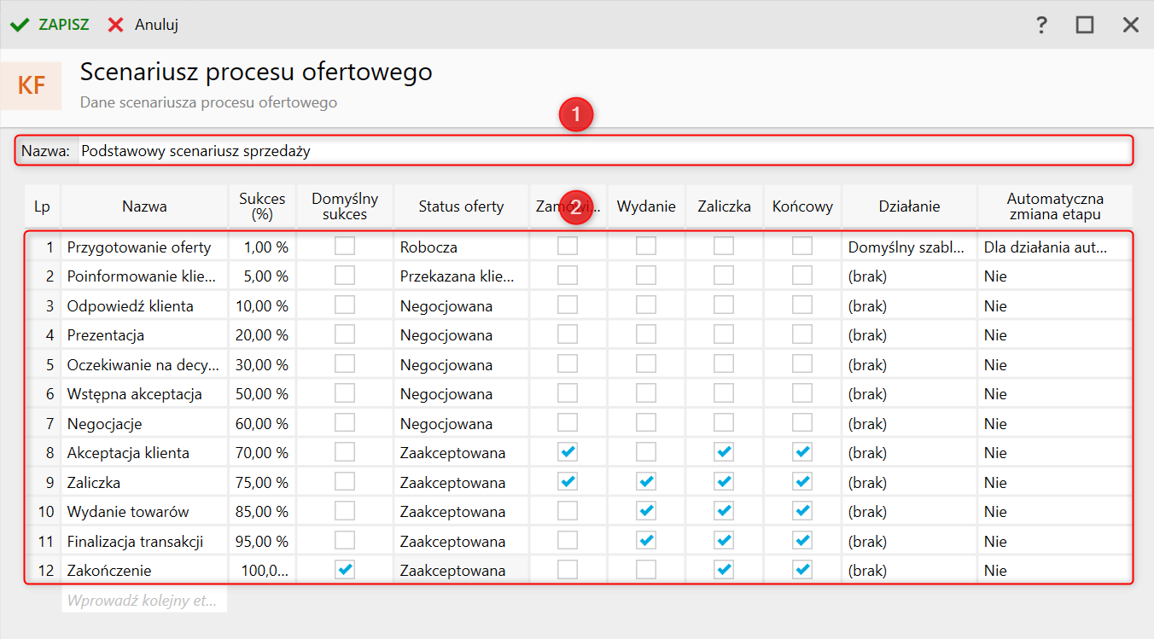
Task: Uncheck Domyślny sukces for the Zakończenie row
Action: click(345, 571)
